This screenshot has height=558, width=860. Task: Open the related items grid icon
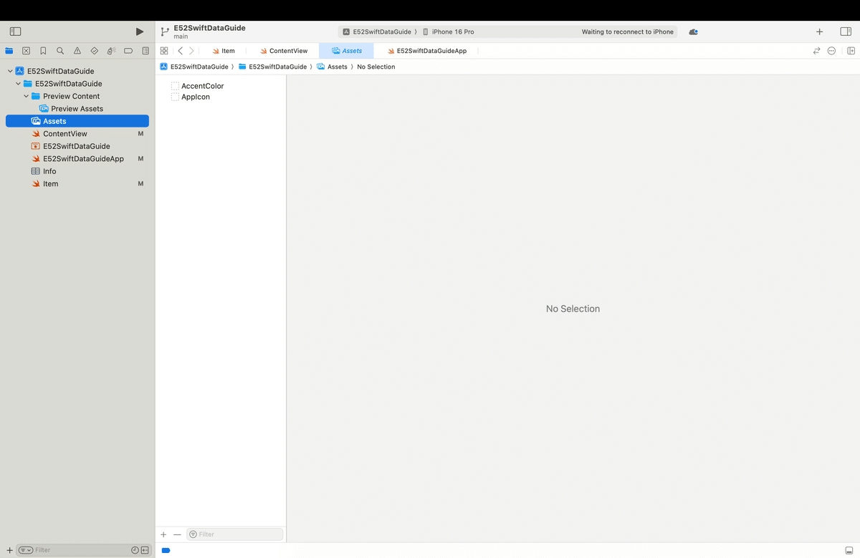pos(164,51)
